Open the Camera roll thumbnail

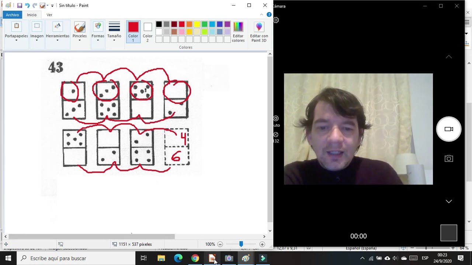(x=449, y=233)
